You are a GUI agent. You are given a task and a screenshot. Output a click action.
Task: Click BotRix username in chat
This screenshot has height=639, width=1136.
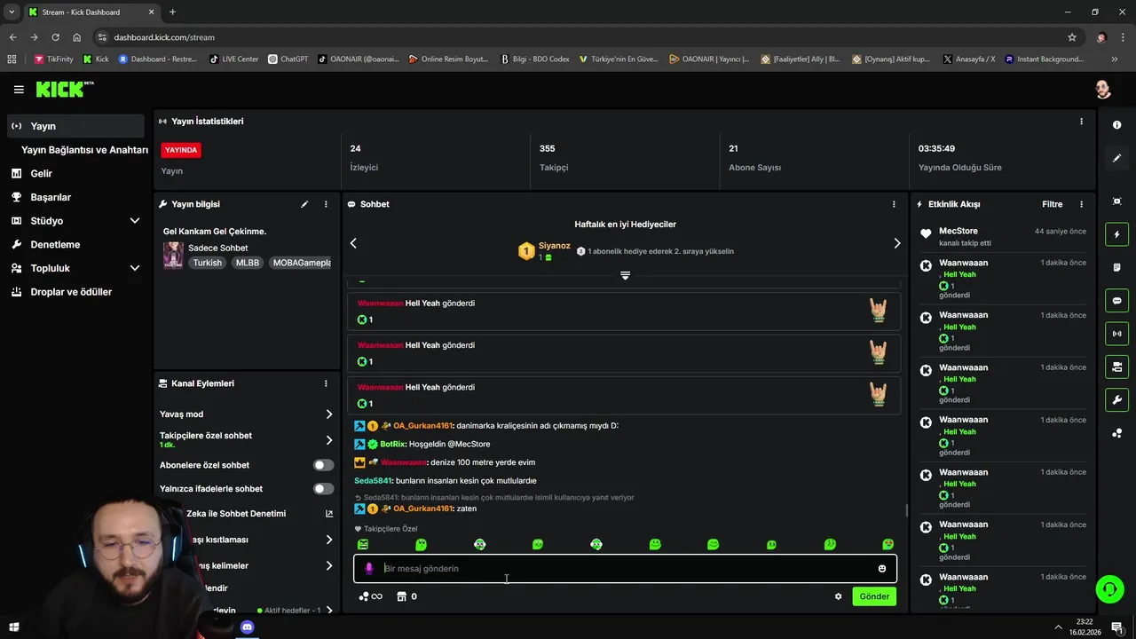[393, 444]
